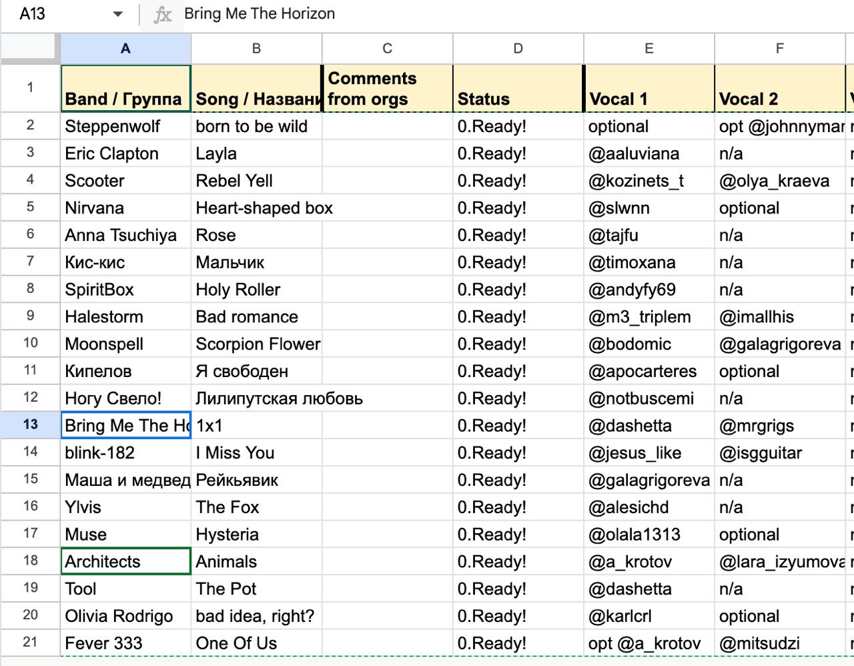The height and width of the screenshot is (666, 854).
Task: Select the Architects cell
Action: [125, 561]
